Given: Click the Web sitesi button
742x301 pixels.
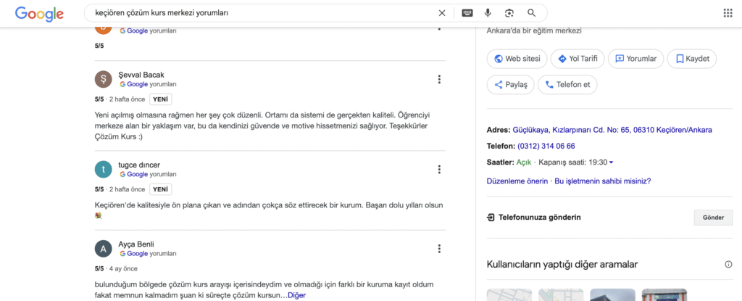Looking at the screenshot, I should pos(517,59).
